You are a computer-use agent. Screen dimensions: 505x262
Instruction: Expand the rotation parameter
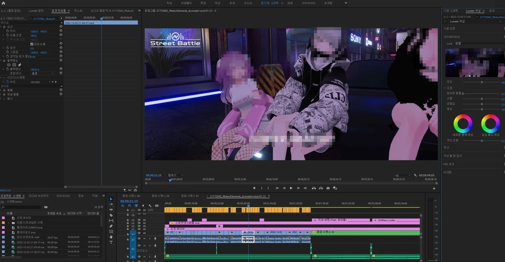click(4, 48)
